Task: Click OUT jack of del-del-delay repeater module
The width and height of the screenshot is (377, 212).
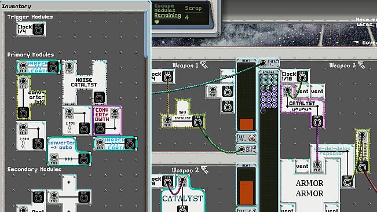Action: point(347,182)
